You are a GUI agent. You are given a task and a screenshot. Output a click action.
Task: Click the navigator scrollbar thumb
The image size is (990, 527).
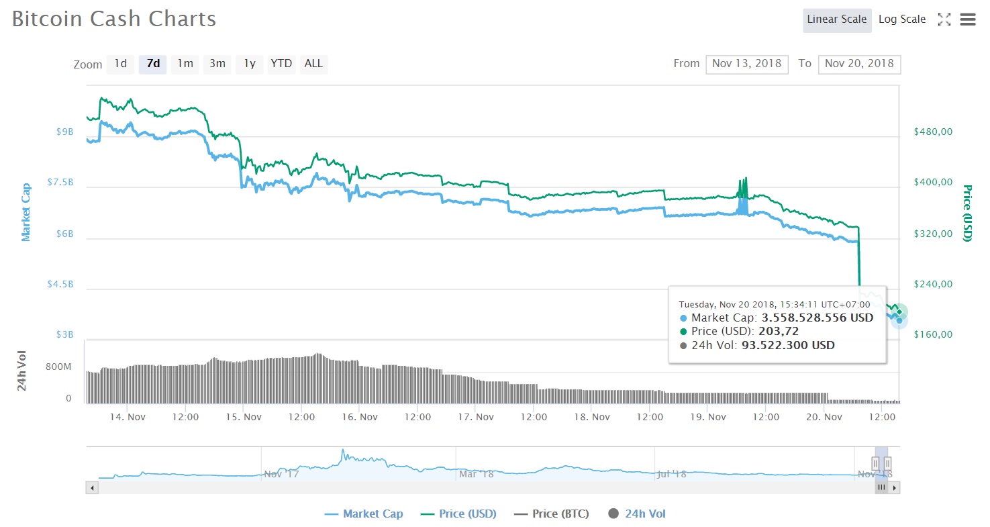tap(881, 488)
